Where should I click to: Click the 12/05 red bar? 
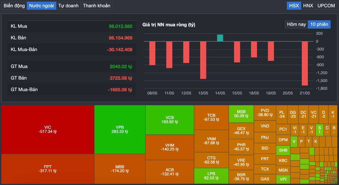pos(186,52)
